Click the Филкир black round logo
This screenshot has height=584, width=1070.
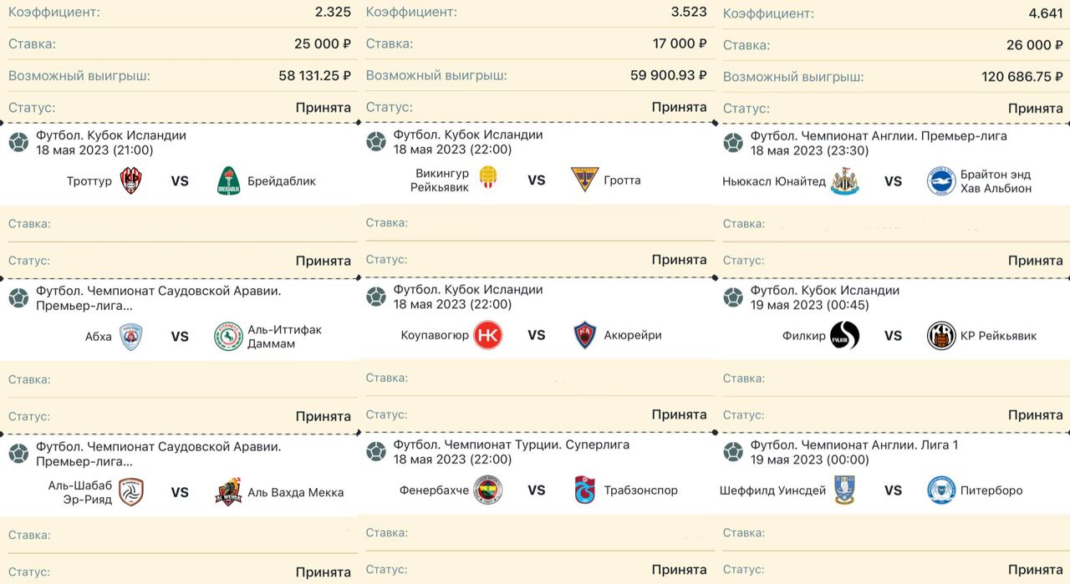844,336
